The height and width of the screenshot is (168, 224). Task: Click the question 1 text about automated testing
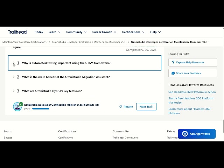[66, 63]
